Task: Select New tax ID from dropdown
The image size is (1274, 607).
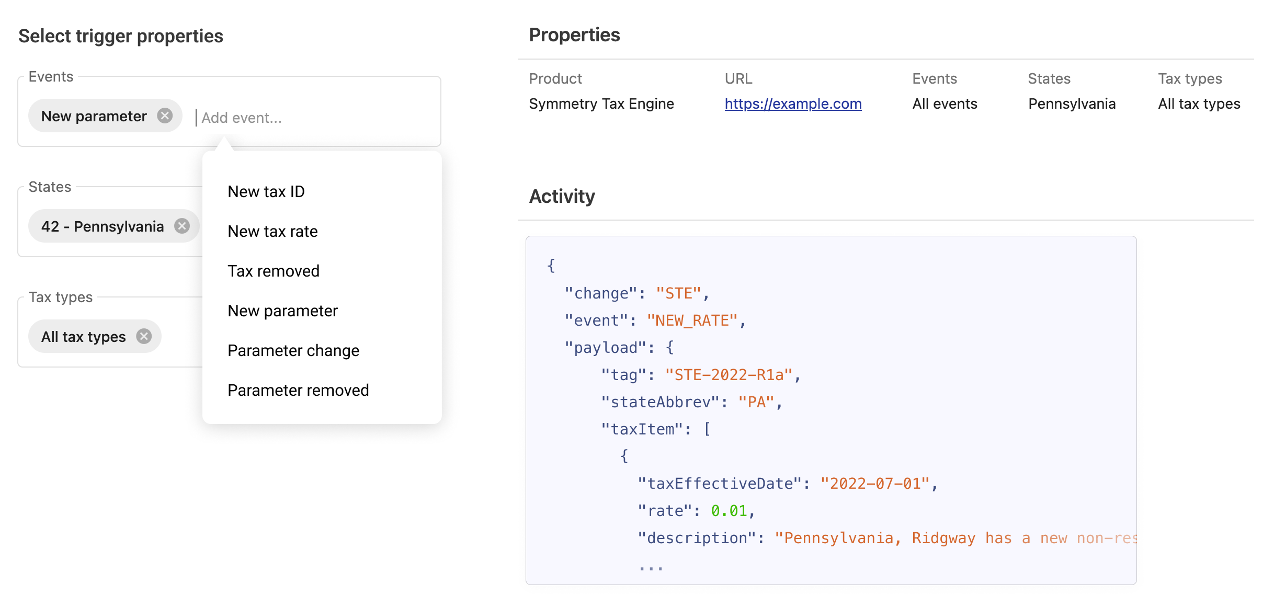Action: coord(266,191)
